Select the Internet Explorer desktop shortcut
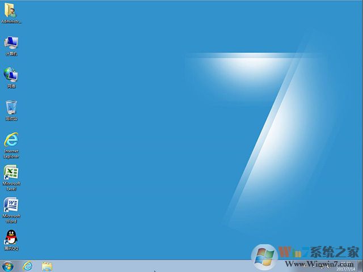 [11, 139]
